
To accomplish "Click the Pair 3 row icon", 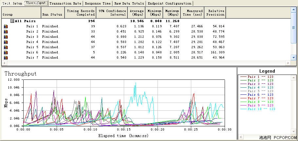I will 6,37.
